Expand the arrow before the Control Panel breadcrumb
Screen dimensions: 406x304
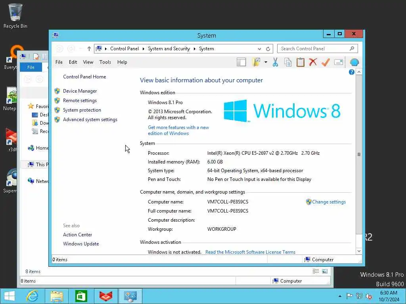click(105, 49)
